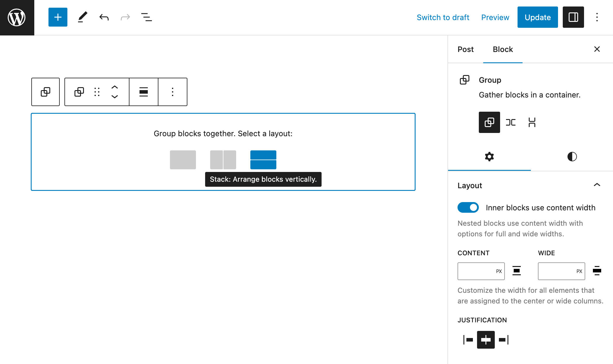The height and width of the screenshot is (364, 613).
Task: Click the Row layout icon in Group
Action: (510, 122)
